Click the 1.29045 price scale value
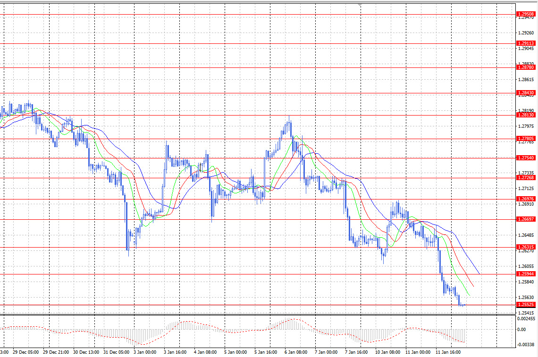Viewport: 538px width, 357px height. 526,49
